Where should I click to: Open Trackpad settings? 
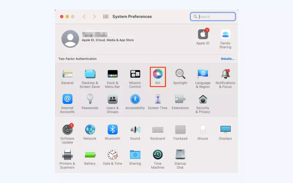[180, 132]
